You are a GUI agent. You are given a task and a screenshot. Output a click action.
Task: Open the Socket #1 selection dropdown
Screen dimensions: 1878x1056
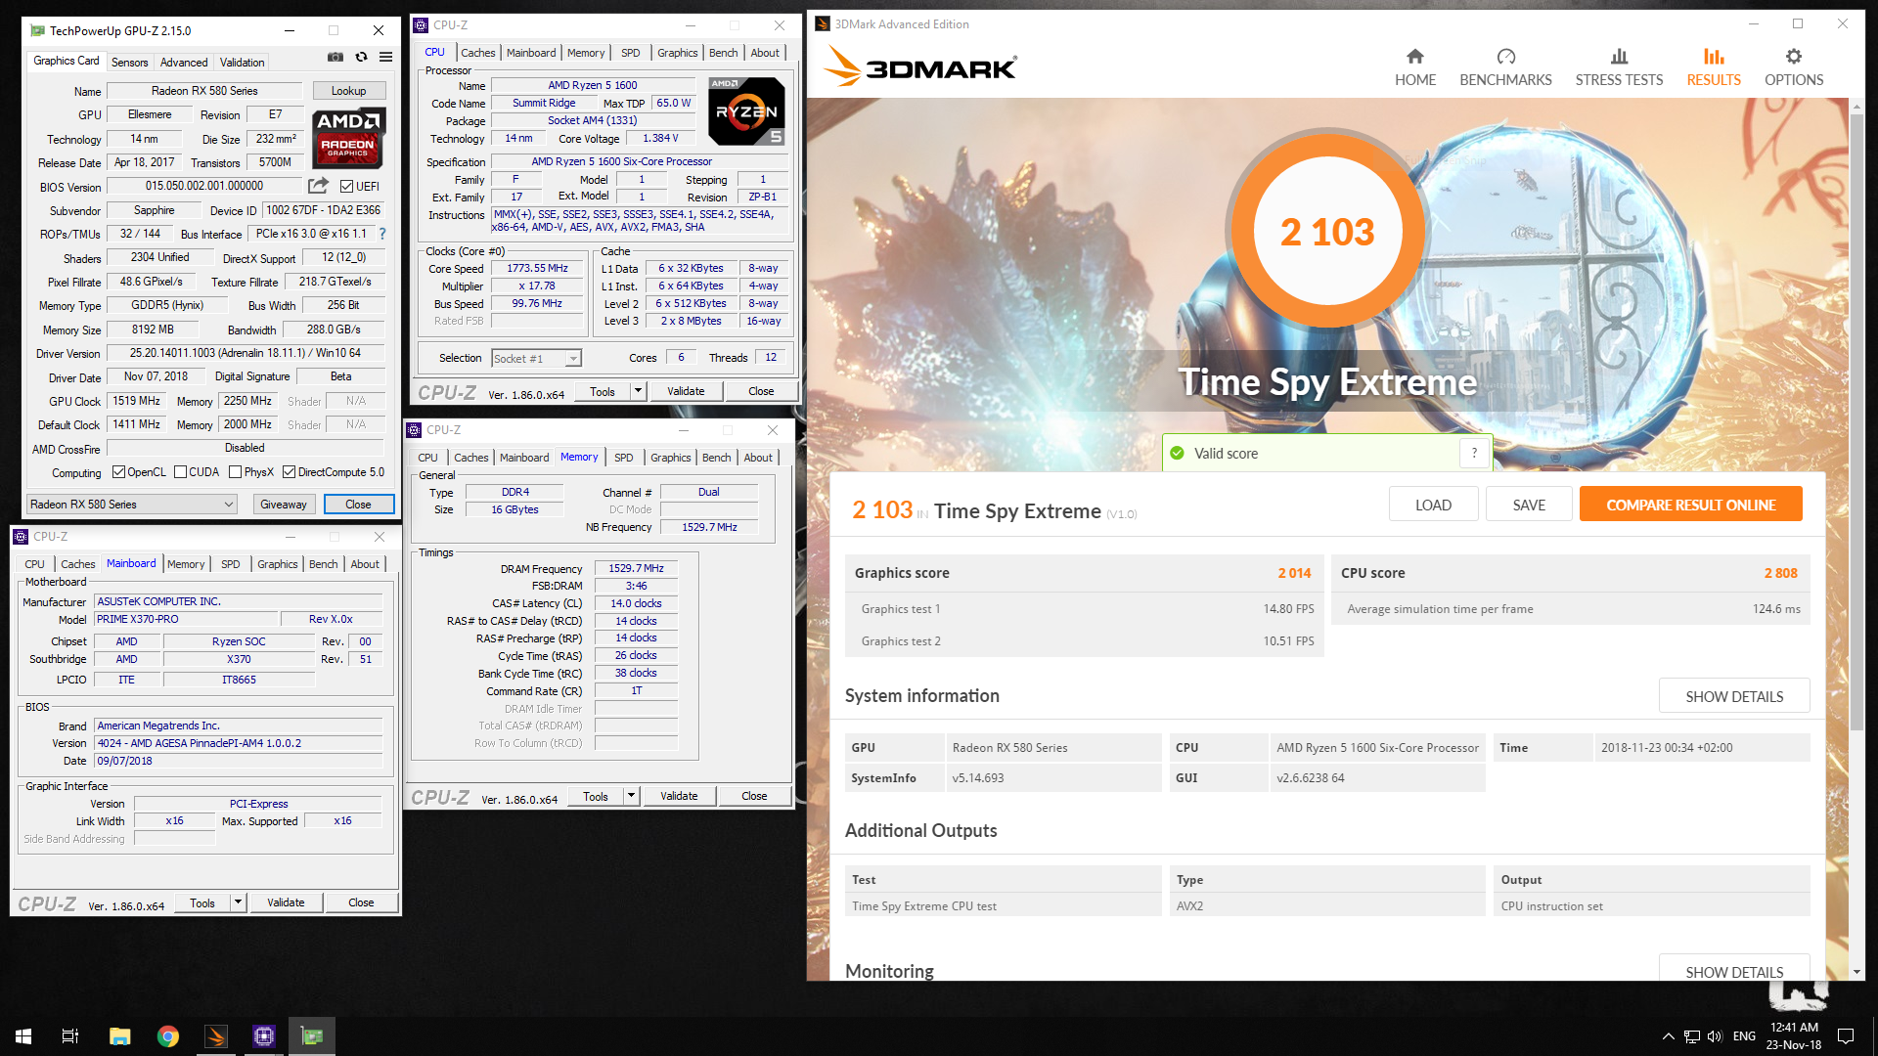(536, 359)
